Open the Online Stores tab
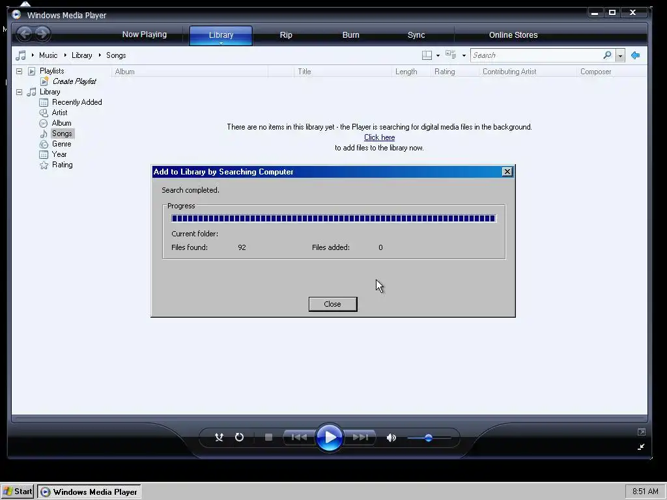The height and width of the screenshot is (500, 667). tap(513, 35)
